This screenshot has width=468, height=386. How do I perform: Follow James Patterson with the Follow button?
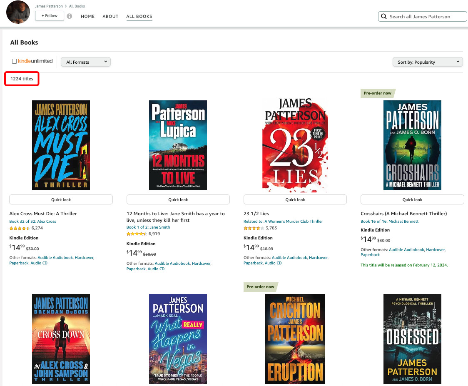[50, 15]
